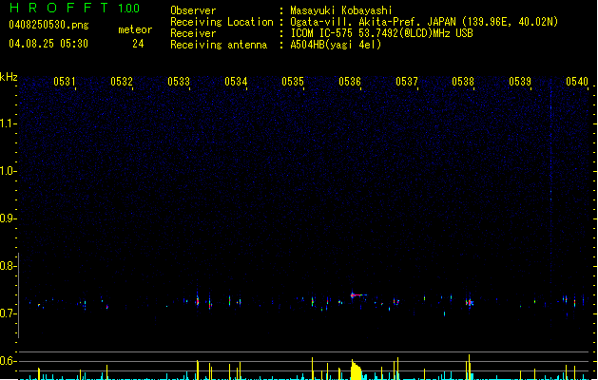Click the 0.6 kHz frequency label
The image size is (598, 380).
(8, 361)
